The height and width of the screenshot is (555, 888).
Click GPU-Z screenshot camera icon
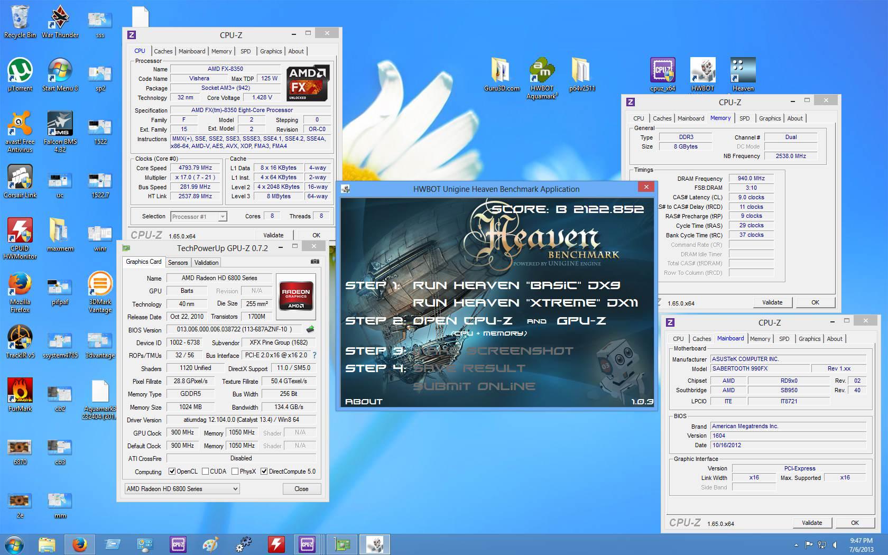pyautogui.click(x=315, y=262)
